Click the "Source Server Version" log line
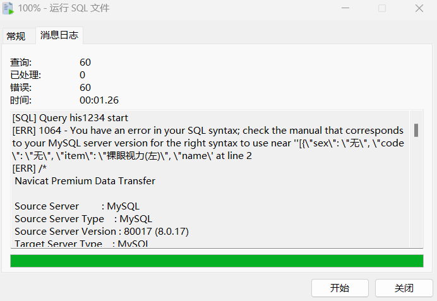This screenshot has width=437, height=301. (x=102, y=232)
